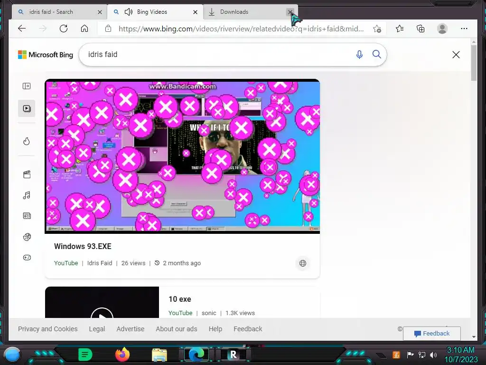
Task: Click the blue Feedback button
Action: point(432,333)
